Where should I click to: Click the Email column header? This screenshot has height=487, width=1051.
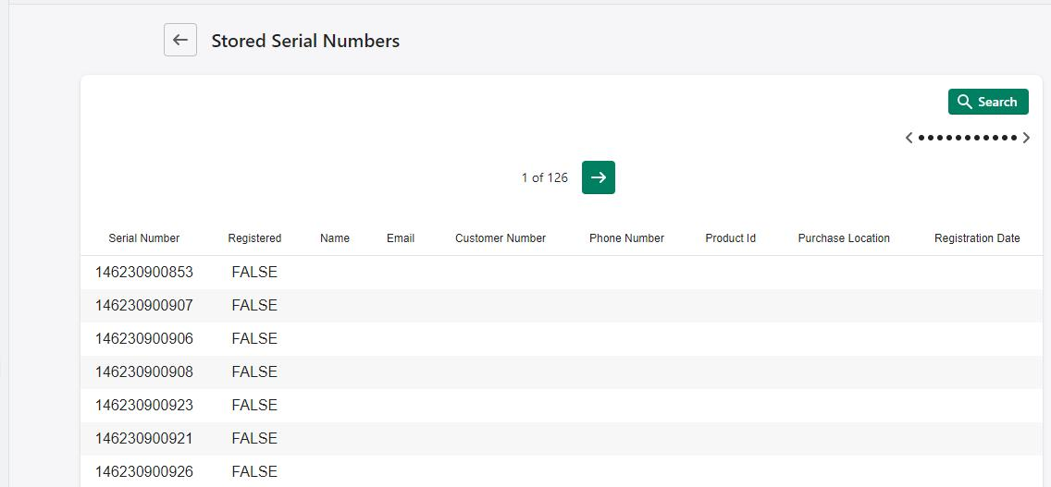click(401, 238)
